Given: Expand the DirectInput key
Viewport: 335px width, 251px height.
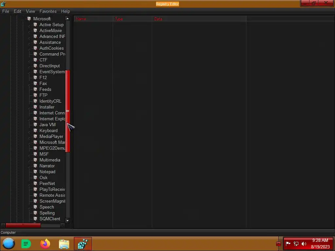Looking at the screenshot, I should 30,66.
